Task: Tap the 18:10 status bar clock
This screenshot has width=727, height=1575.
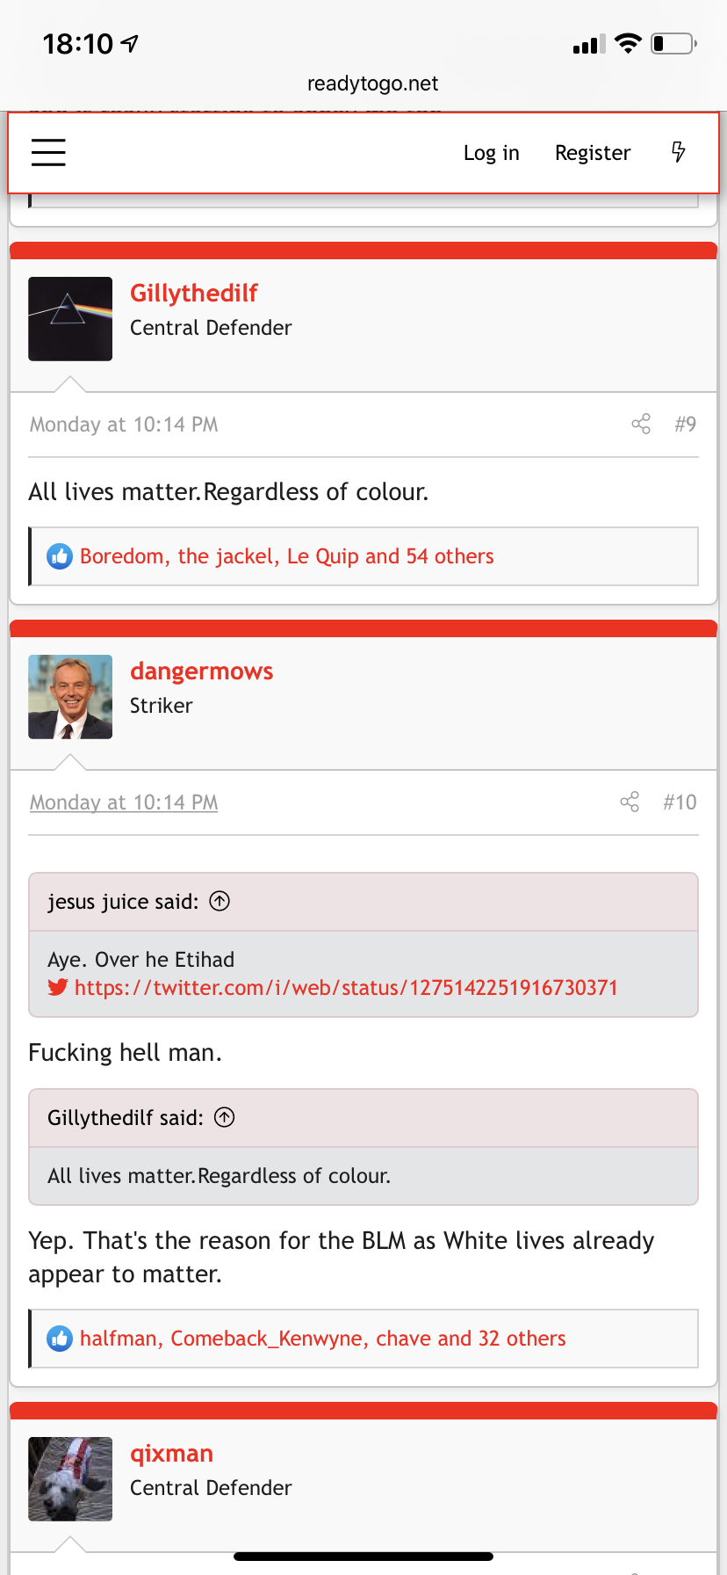Action: tap(78, 43)
